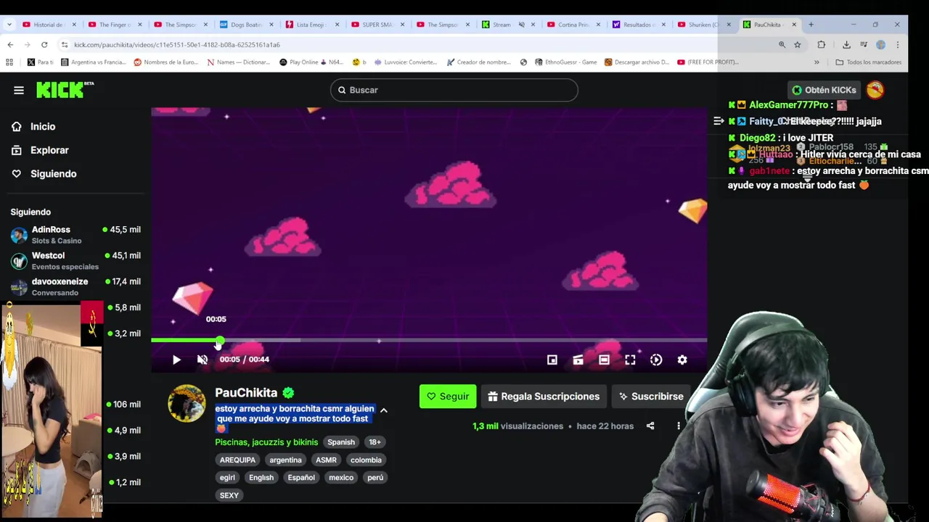Gift subs via Regala Suscripciones
Image resolution: width=929 pixels, height=522 pixels.
coord(544,397)
